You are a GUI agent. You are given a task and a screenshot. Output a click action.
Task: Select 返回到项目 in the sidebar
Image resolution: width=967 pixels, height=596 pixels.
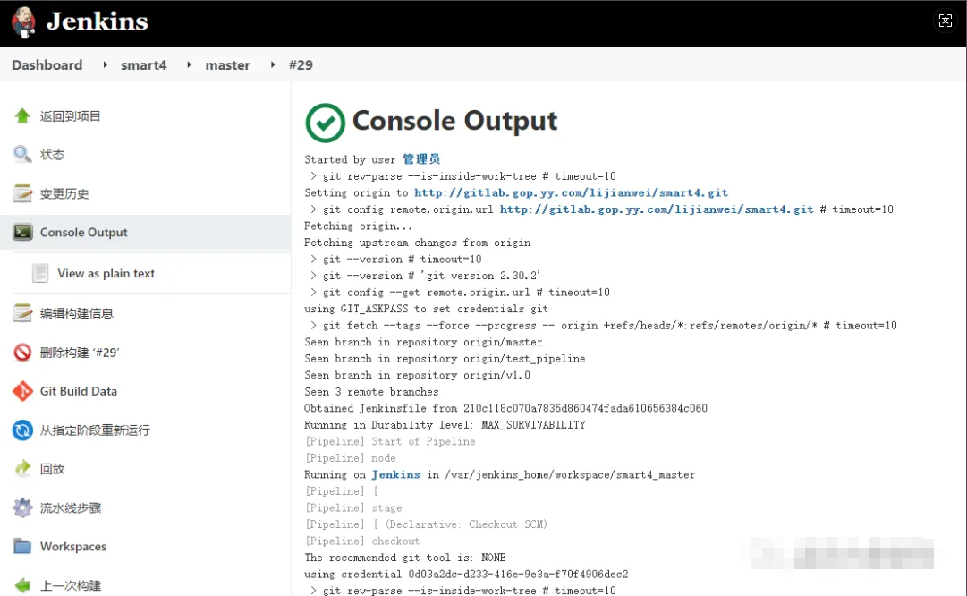(71, 116)
